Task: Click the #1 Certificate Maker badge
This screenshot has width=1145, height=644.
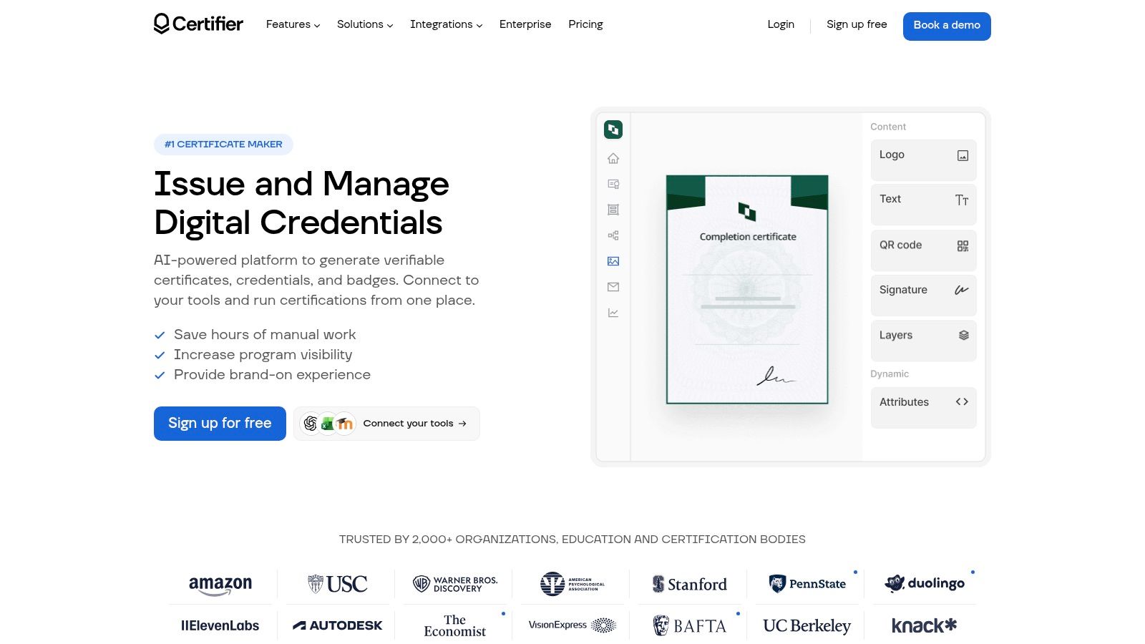Action: [x=223, y=145]
